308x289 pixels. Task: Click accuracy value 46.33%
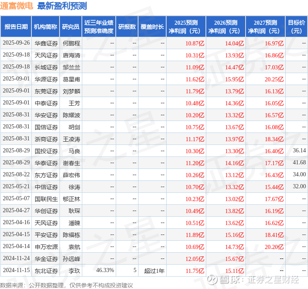pos(105,270)
